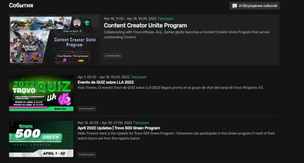This screenshot has width=304, height=163.
Task: Click the Community tag under the Trovo 500 Green event
Action: coord(87,155)
